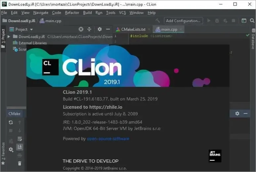Open the File menu

pos(4,13)
